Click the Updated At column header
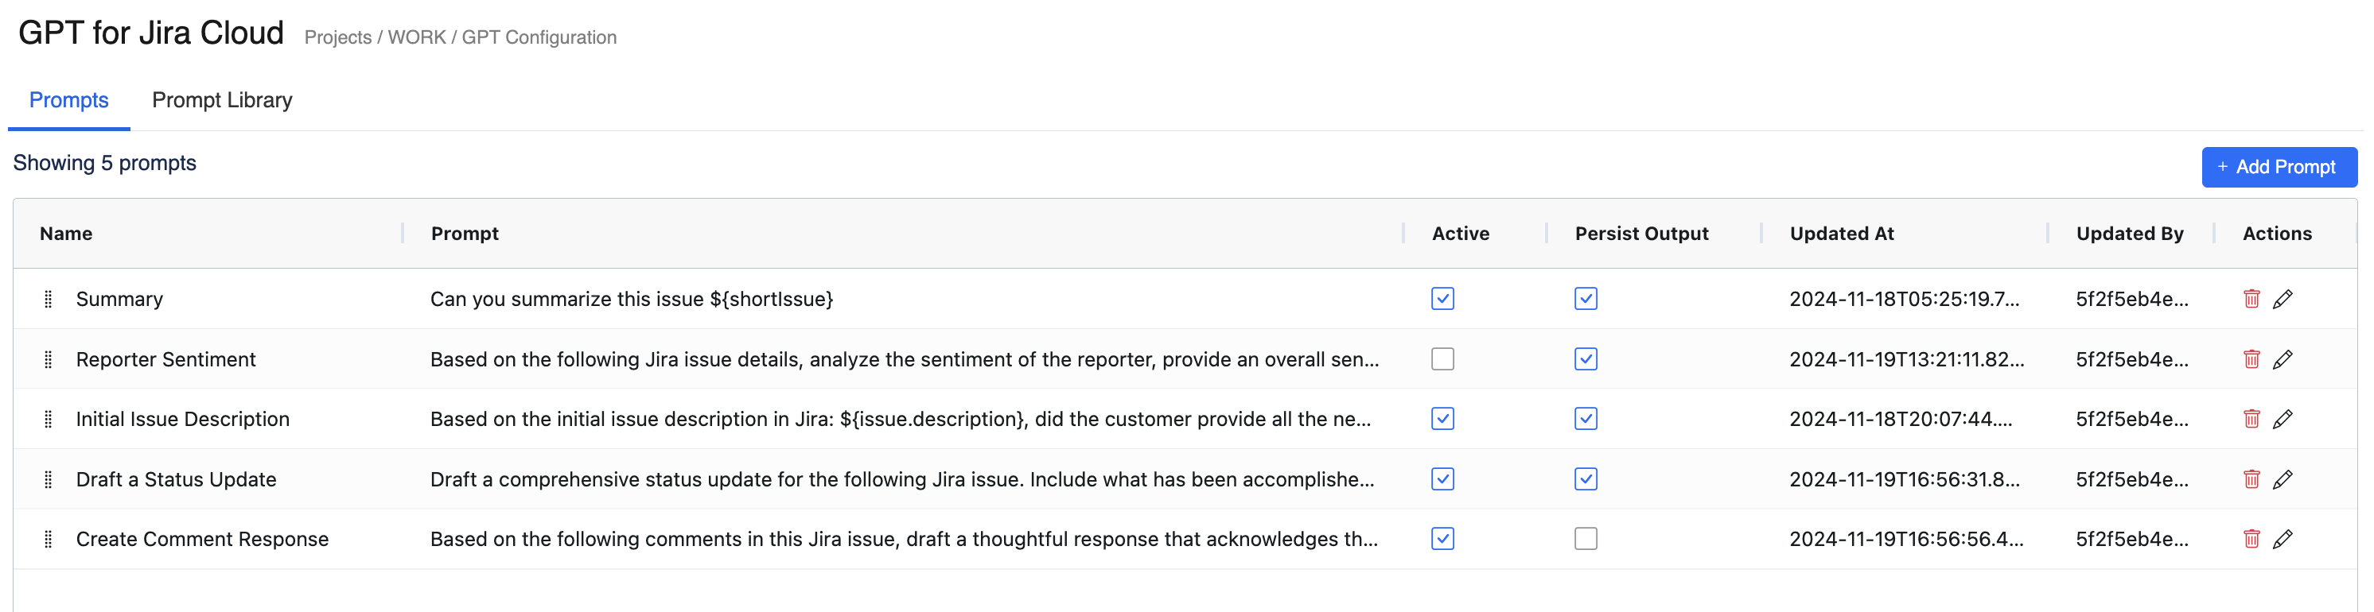 click(x=1840, y=234)
